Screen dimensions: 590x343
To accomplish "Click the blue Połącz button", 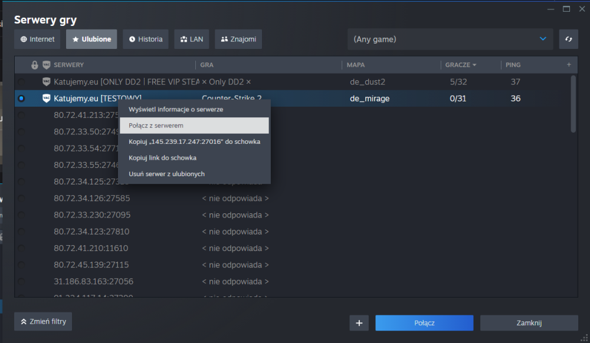I will pos(424,323).
